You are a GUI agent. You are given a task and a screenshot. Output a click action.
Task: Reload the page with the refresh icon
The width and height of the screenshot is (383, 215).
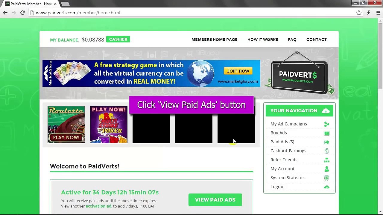[x=22, y=13]
